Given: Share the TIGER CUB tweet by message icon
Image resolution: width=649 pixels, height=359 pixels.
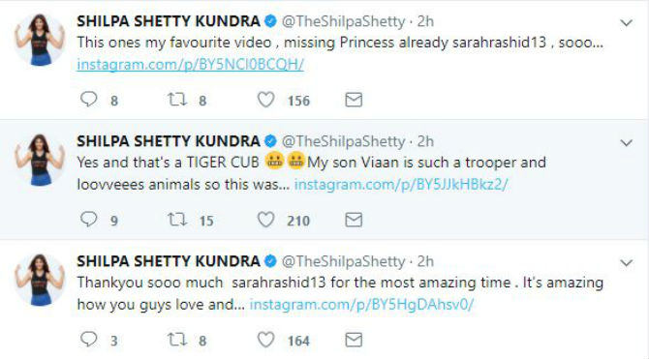Looking at the screenshot, I should coord(354,220).
